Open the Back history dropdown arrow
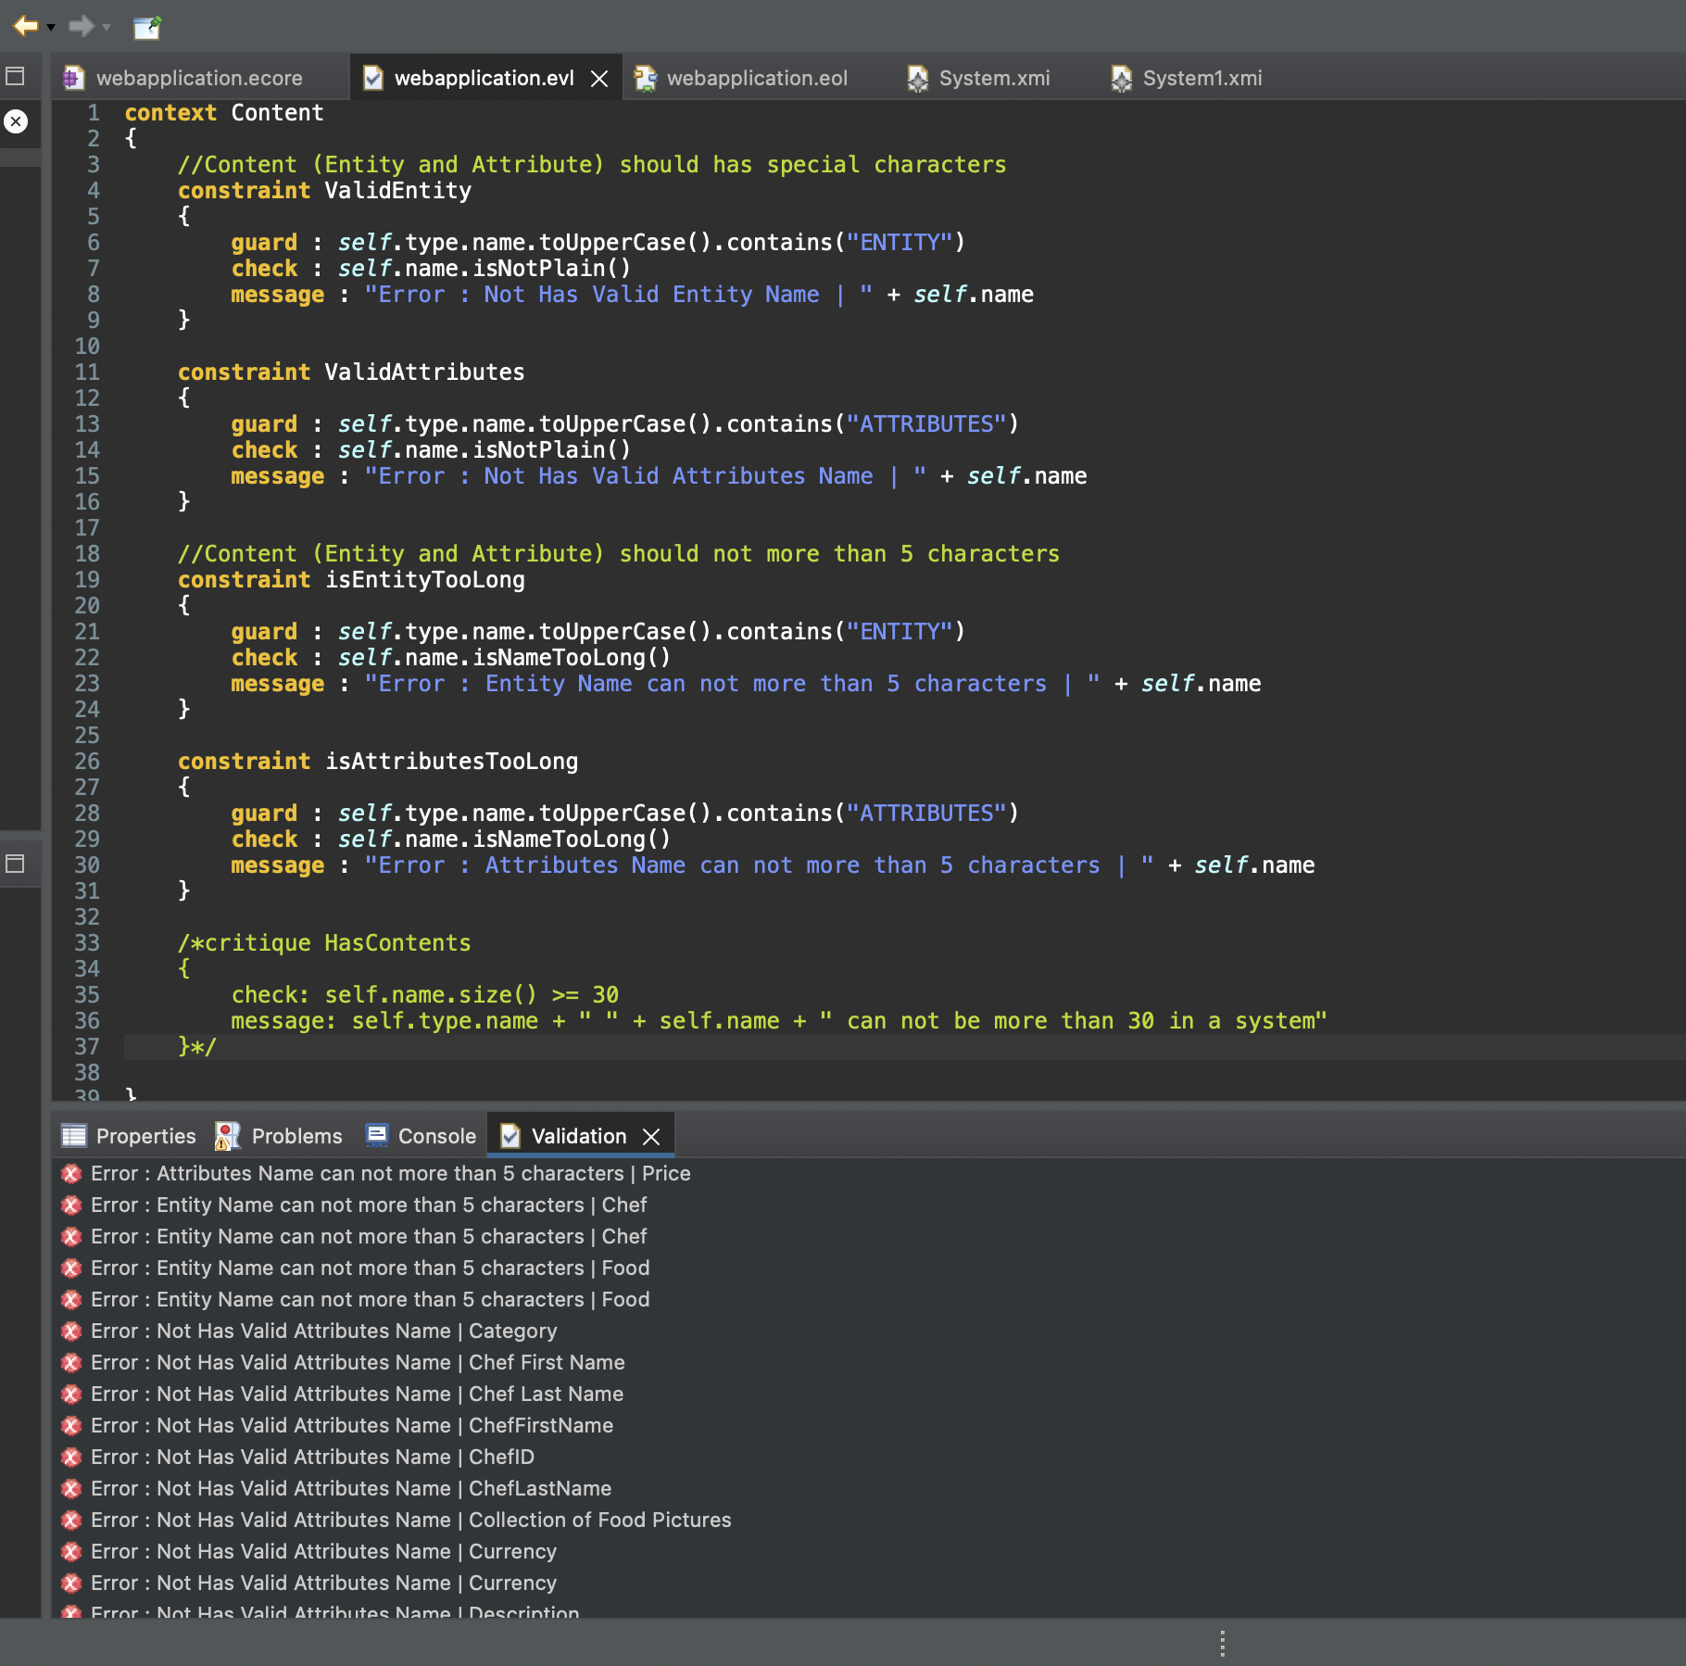The height and width of the screenshot is (1666, 1686). (51, 28)
